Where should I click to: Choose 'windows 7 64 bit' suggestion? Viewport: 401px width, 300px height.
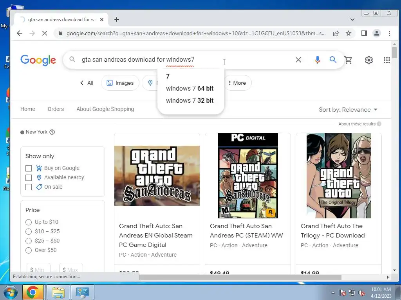pos(191,89)
